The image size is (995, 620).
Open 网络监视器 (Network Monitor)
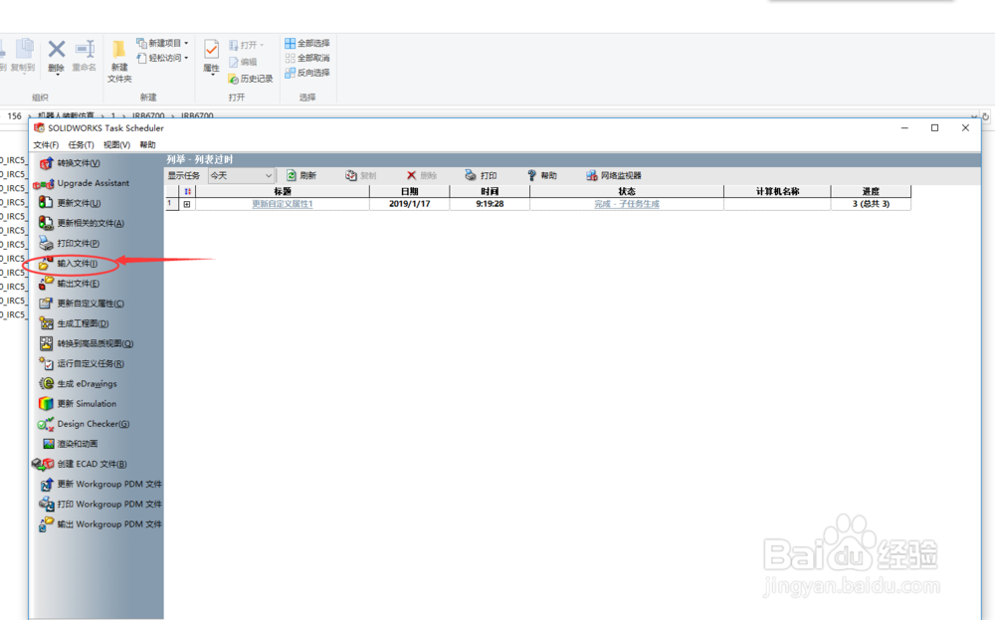pyautogui.click(x=614, y=176)
